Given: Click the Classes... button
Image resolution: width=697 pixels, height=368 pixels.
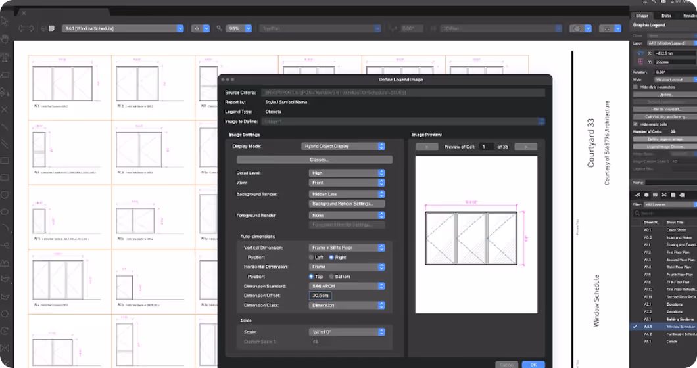Looking at the screenshot, I should [314, 160].
